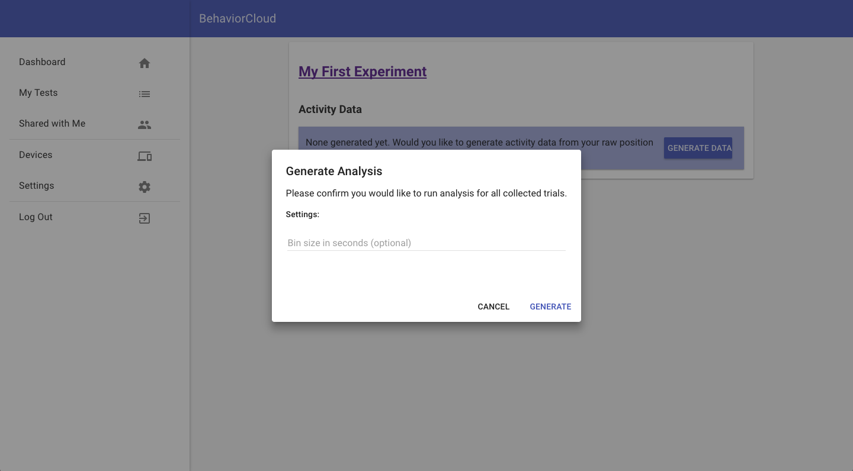Viewport: 853px width, 471px height.
Task: Open Devices using the devices icon
Action: click(145, 156)
